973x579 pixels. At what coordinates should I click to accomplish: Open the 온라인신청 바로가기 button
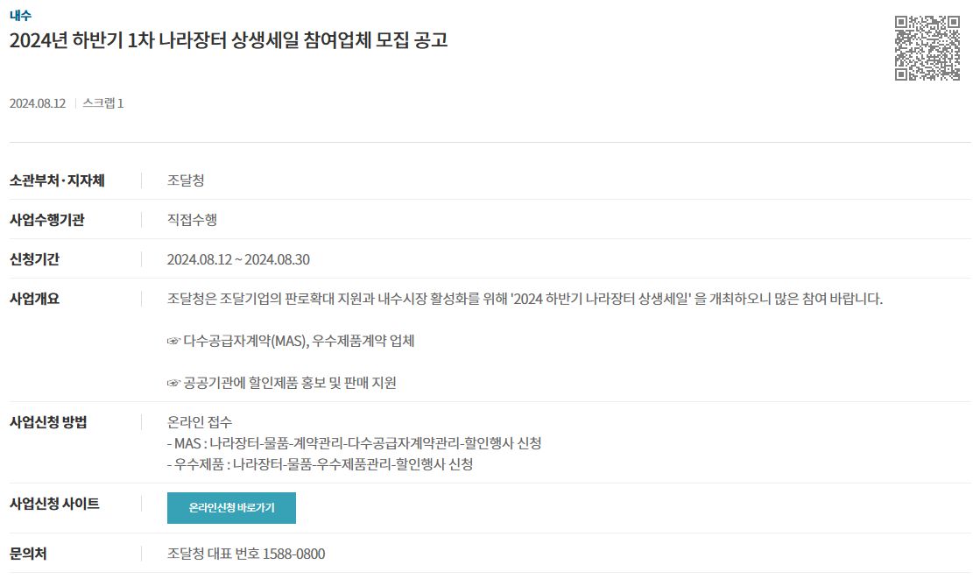pyautogui.click(x=231, y=508)
